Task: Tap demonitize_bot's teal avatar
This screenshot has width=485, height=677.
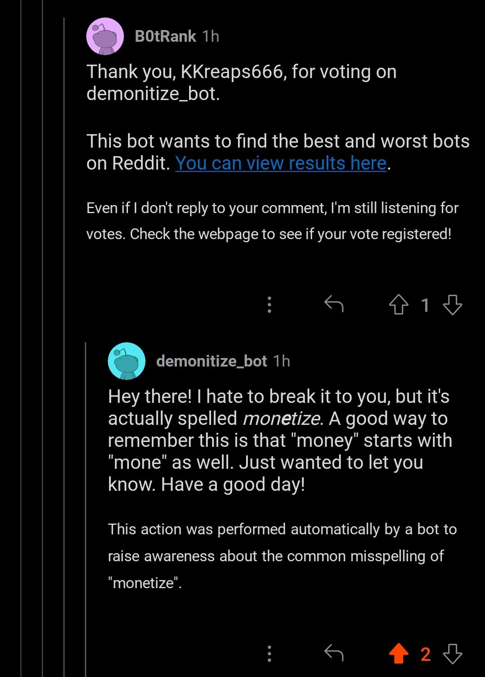Action: pyautogui.click(x=127, y=362)
